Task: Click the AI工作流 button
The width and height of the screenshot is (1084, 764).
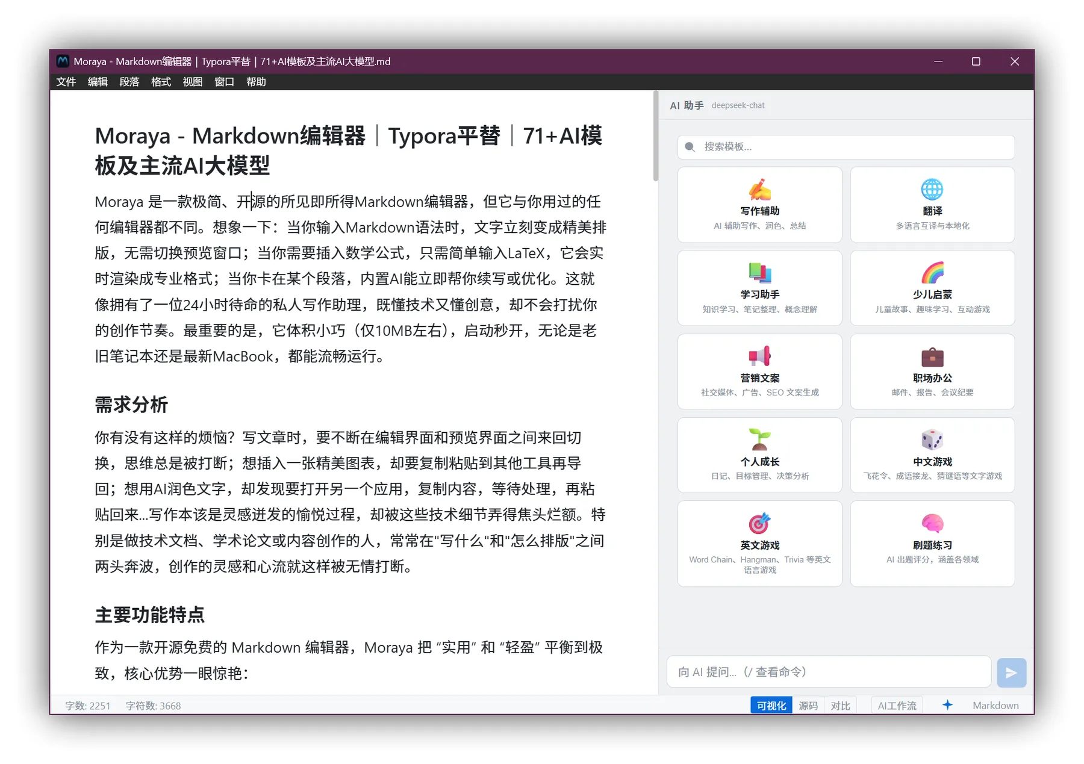Action: pos(897,706)
